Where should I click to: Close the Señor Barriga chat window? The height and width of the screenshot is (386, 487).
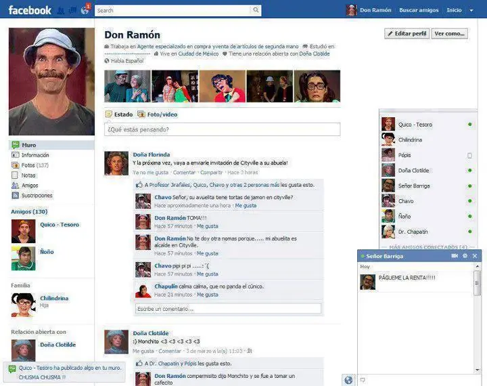[x=475, y=256]
